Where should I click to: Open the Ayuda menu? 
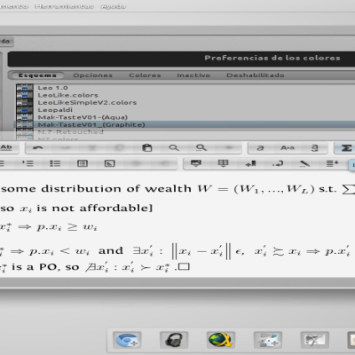coord(114,6)
